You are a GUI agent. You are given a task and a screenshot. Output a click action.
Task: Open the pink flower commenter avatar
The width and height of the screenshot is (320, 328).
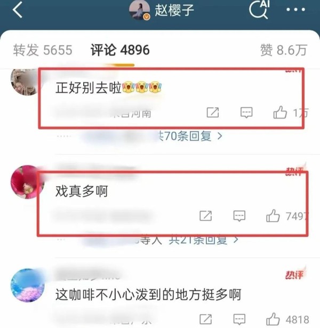point(27,182)
